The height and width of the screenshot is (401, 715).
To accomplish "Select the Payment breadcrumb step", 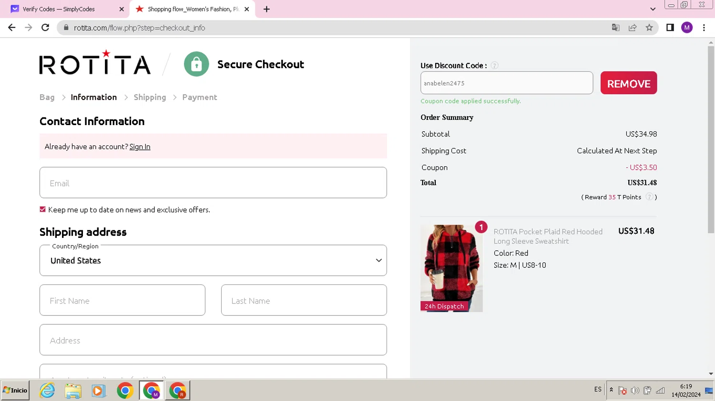I will pos(200,97).
